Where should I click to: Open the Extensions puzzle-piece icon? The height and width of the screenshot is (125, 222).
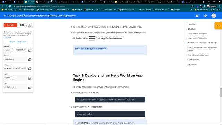click(x=204, y=6)
